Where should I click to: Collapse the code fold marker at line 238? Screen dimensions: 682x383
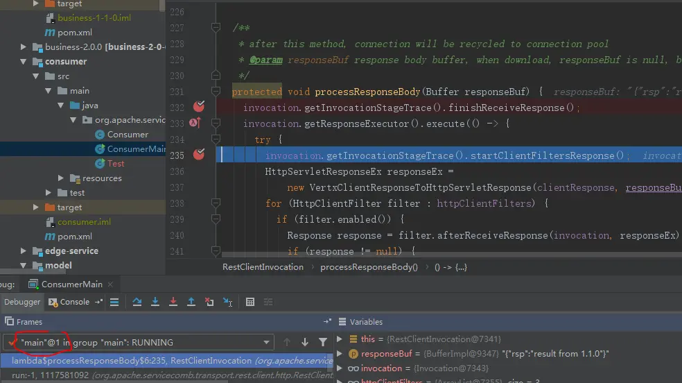pyautogui.click(x=216, y=203)
